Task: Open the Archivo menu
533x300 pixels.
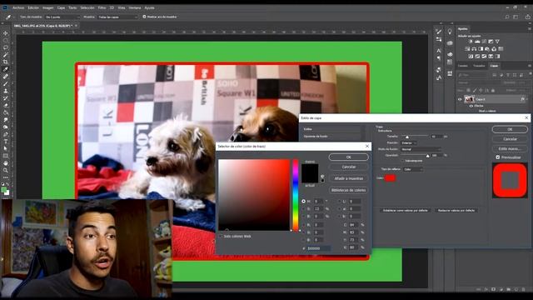Action: (x=18, y=7)
